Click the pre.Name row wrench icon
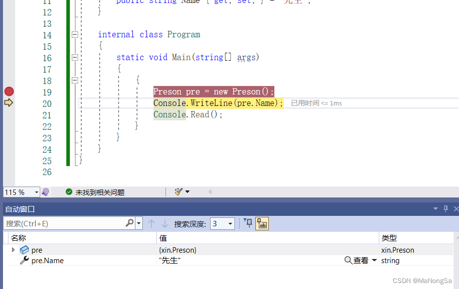This screenshot has width=459, height=289. 24,260
